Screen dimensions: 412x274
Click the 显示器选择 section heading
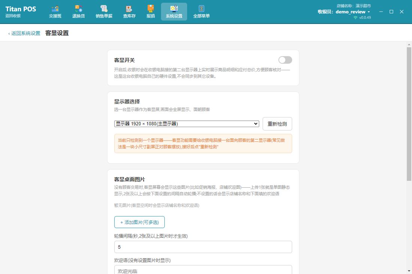(x=127, y=102)
